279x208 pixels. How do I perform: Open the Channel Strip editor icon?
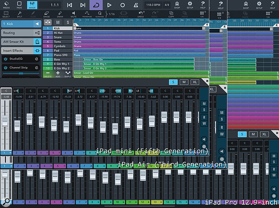coord(36,68)
